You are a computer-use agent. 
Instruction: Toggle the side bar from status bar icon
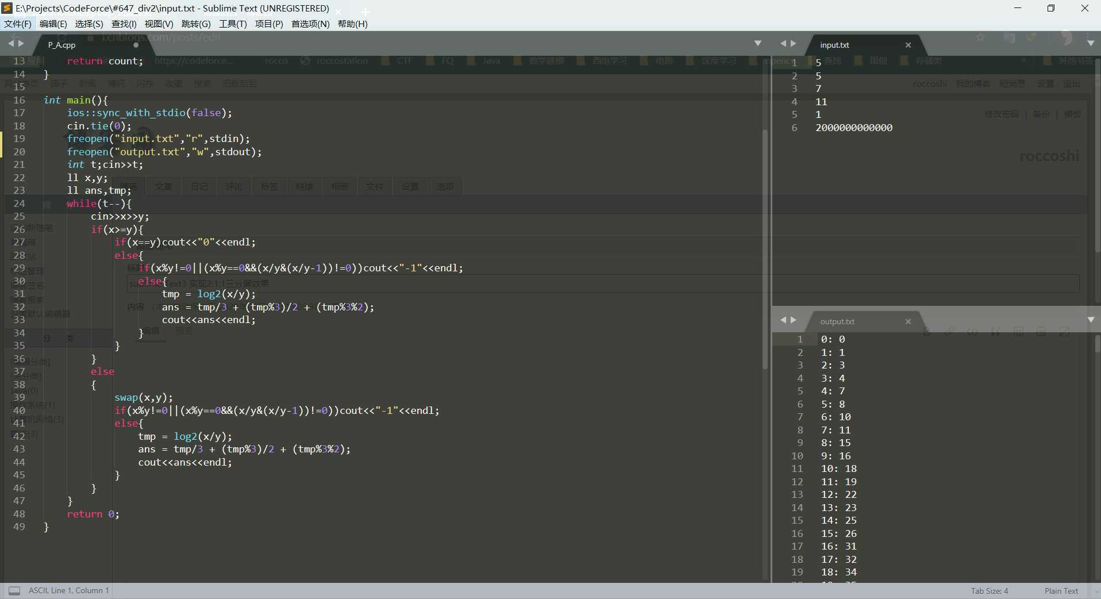(x=14, y=590)
